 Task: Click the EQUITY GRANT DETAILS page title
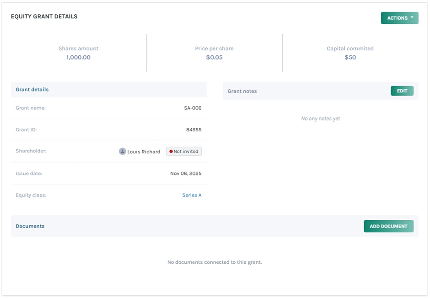pos(44,16)
